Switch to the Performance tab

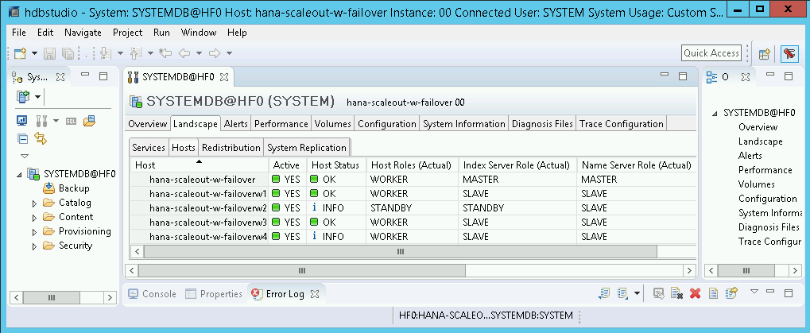coord(281,124)
